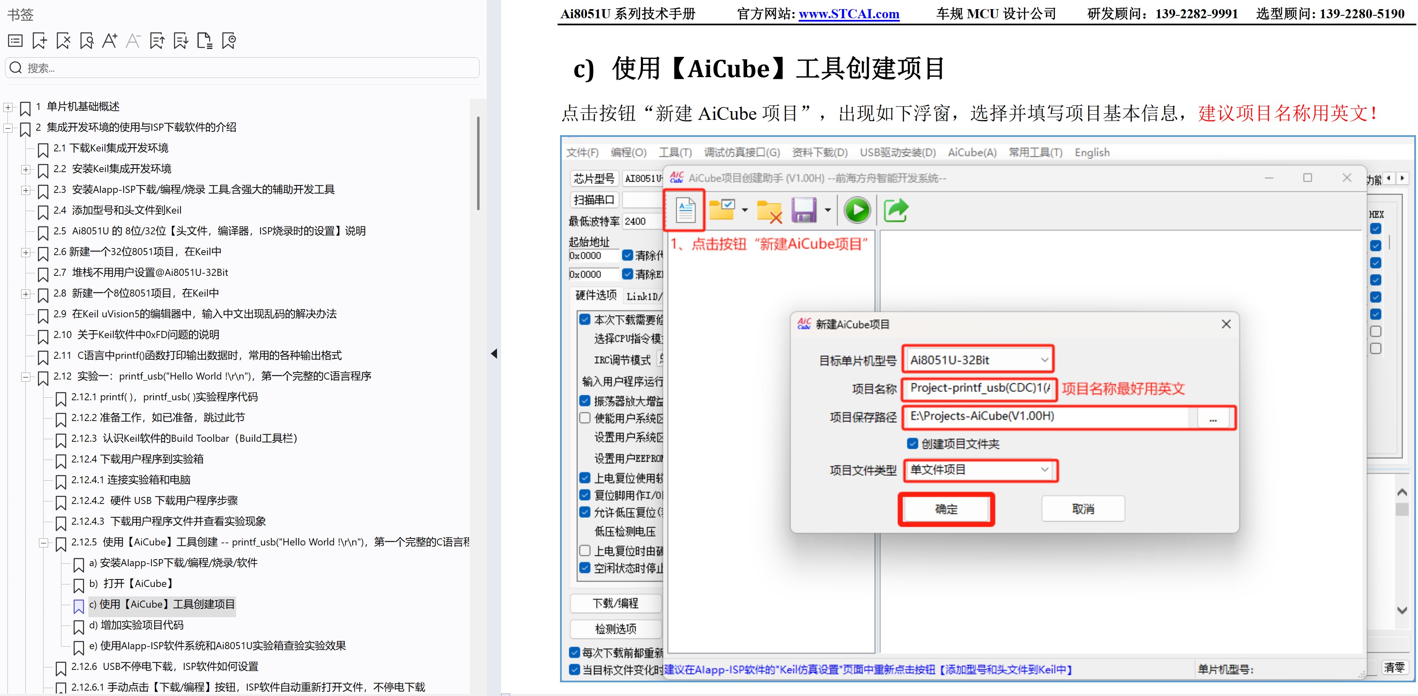Collapse bookmark '2 集成开发环境的使用与ISP下载软件的介绍'
Screen dimensions: 1418x696
click(8, 128)
